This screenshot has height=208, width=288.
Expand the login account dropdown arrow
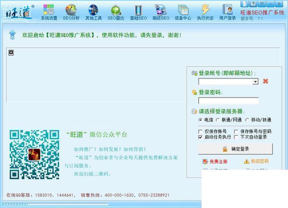pyautogui.click(x=255, y=82)
